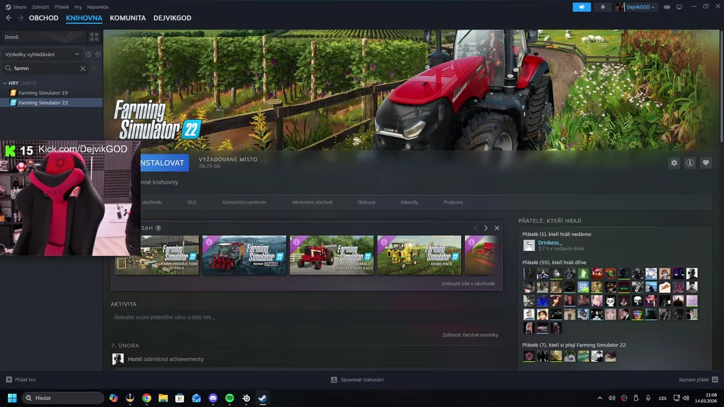Open the VR headset mode icon
The image size is (724, 407).
(x=667, y=7)
